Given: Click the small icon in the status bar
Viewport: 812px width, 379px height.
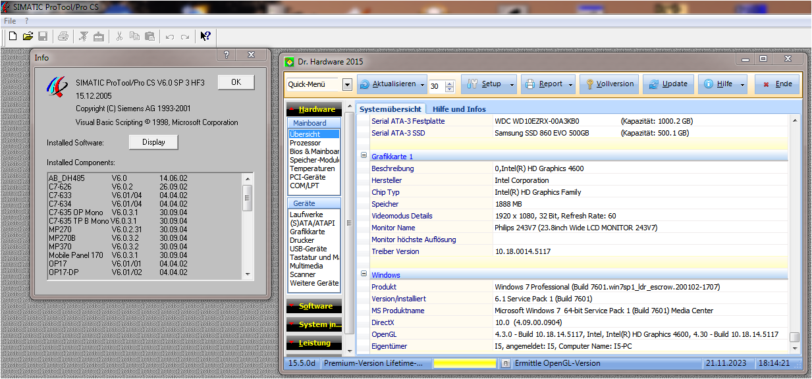Looking at the screenshot, I should 505,363.
